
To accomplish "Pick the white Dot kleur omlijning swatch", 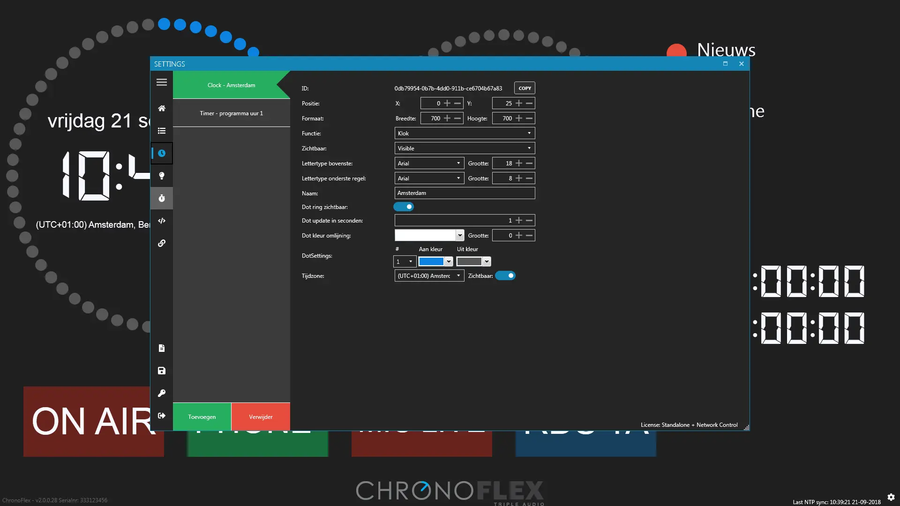I will coord(425,235).
